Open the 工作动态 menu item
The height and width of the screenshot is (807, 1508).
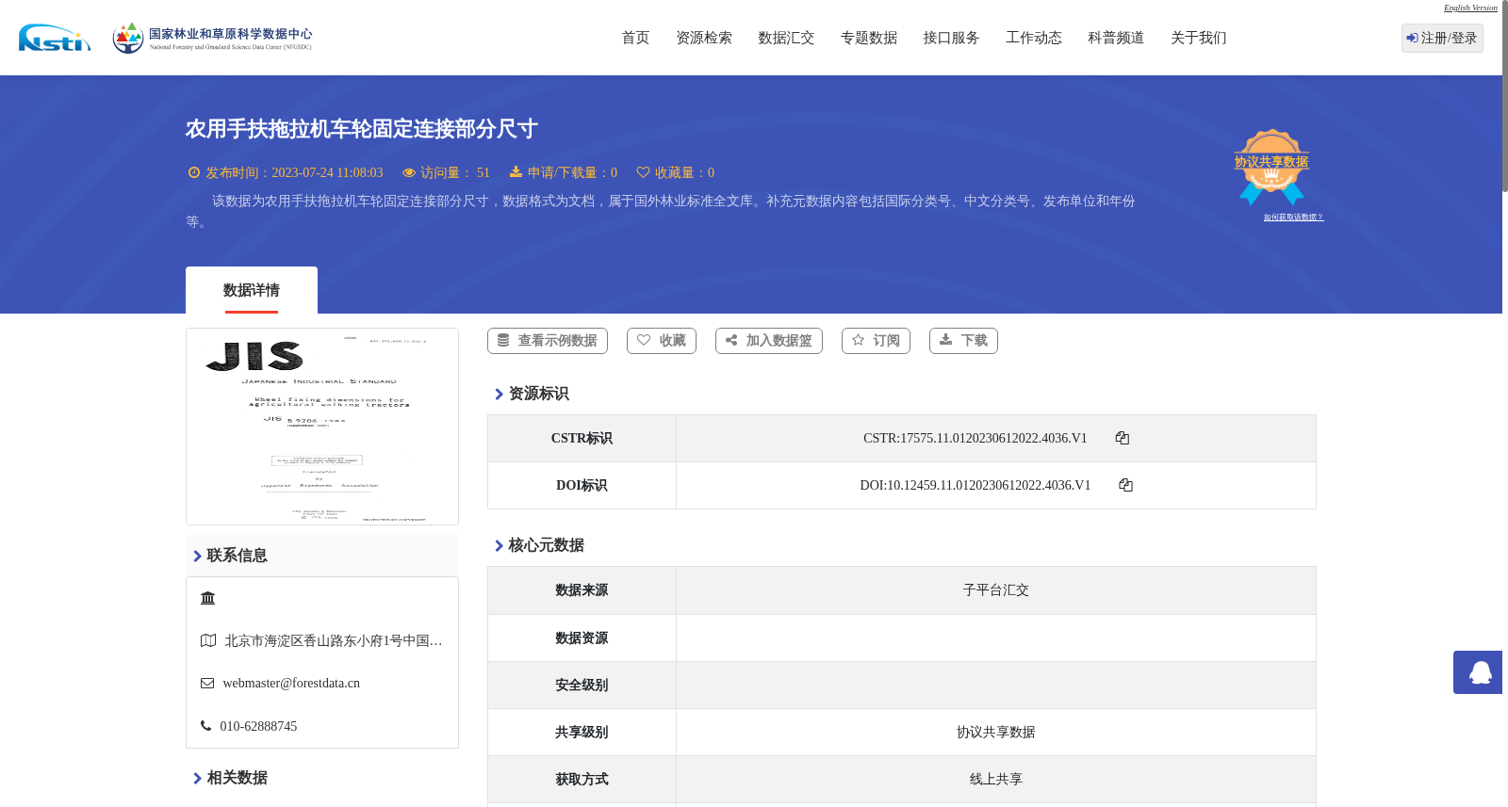coord(1034,38)
